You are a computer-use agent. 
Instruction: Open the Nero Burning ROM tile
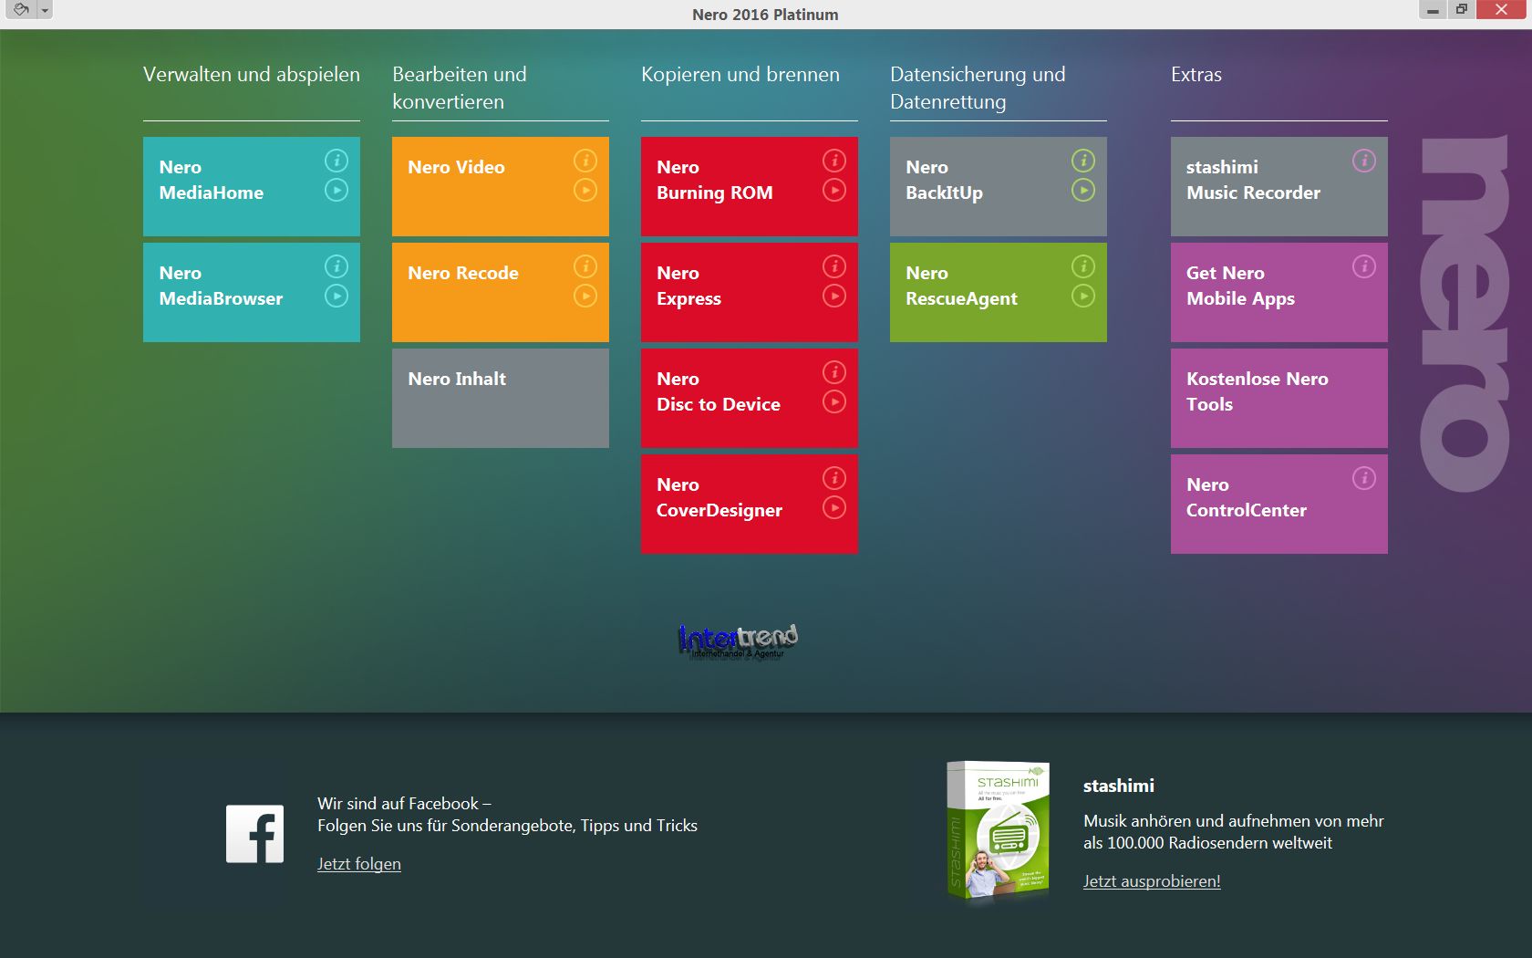point(750,186)
